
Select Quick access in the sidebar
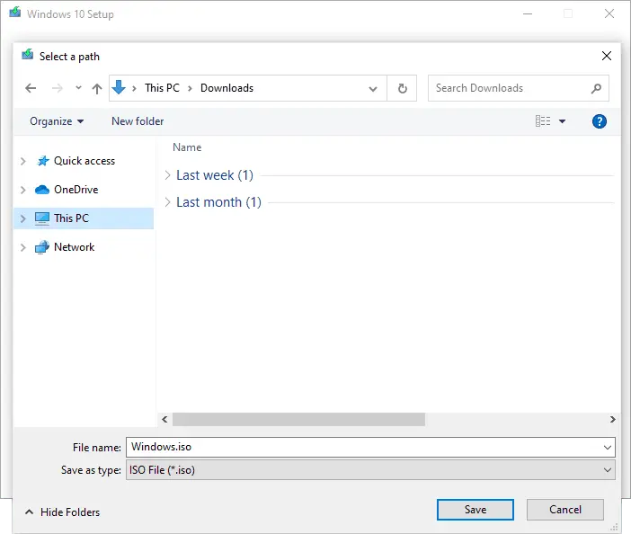coord(84,161)
